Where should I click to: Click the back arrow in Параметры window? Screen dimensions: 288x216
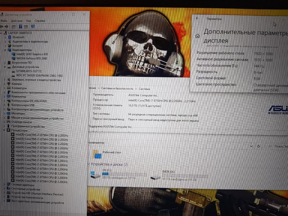[x=197, y=18]
